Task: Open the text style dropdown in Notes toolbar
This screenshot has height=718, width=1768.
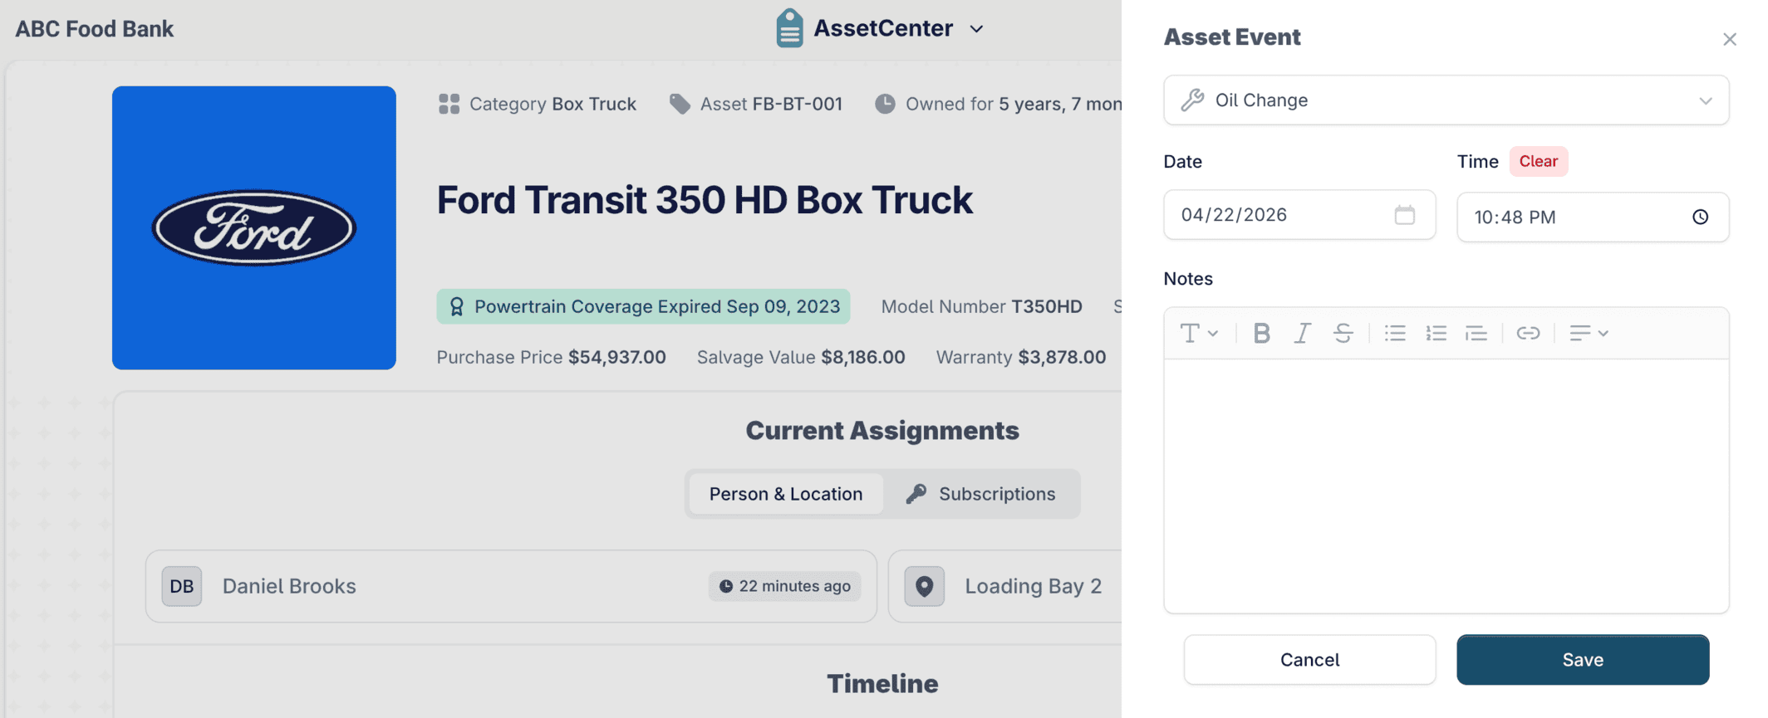Action: 1199,333
